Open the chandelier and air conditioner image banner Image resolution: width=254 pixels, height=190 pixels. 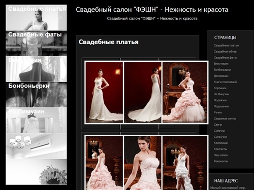pyautogui.click(x=36, y=146)
